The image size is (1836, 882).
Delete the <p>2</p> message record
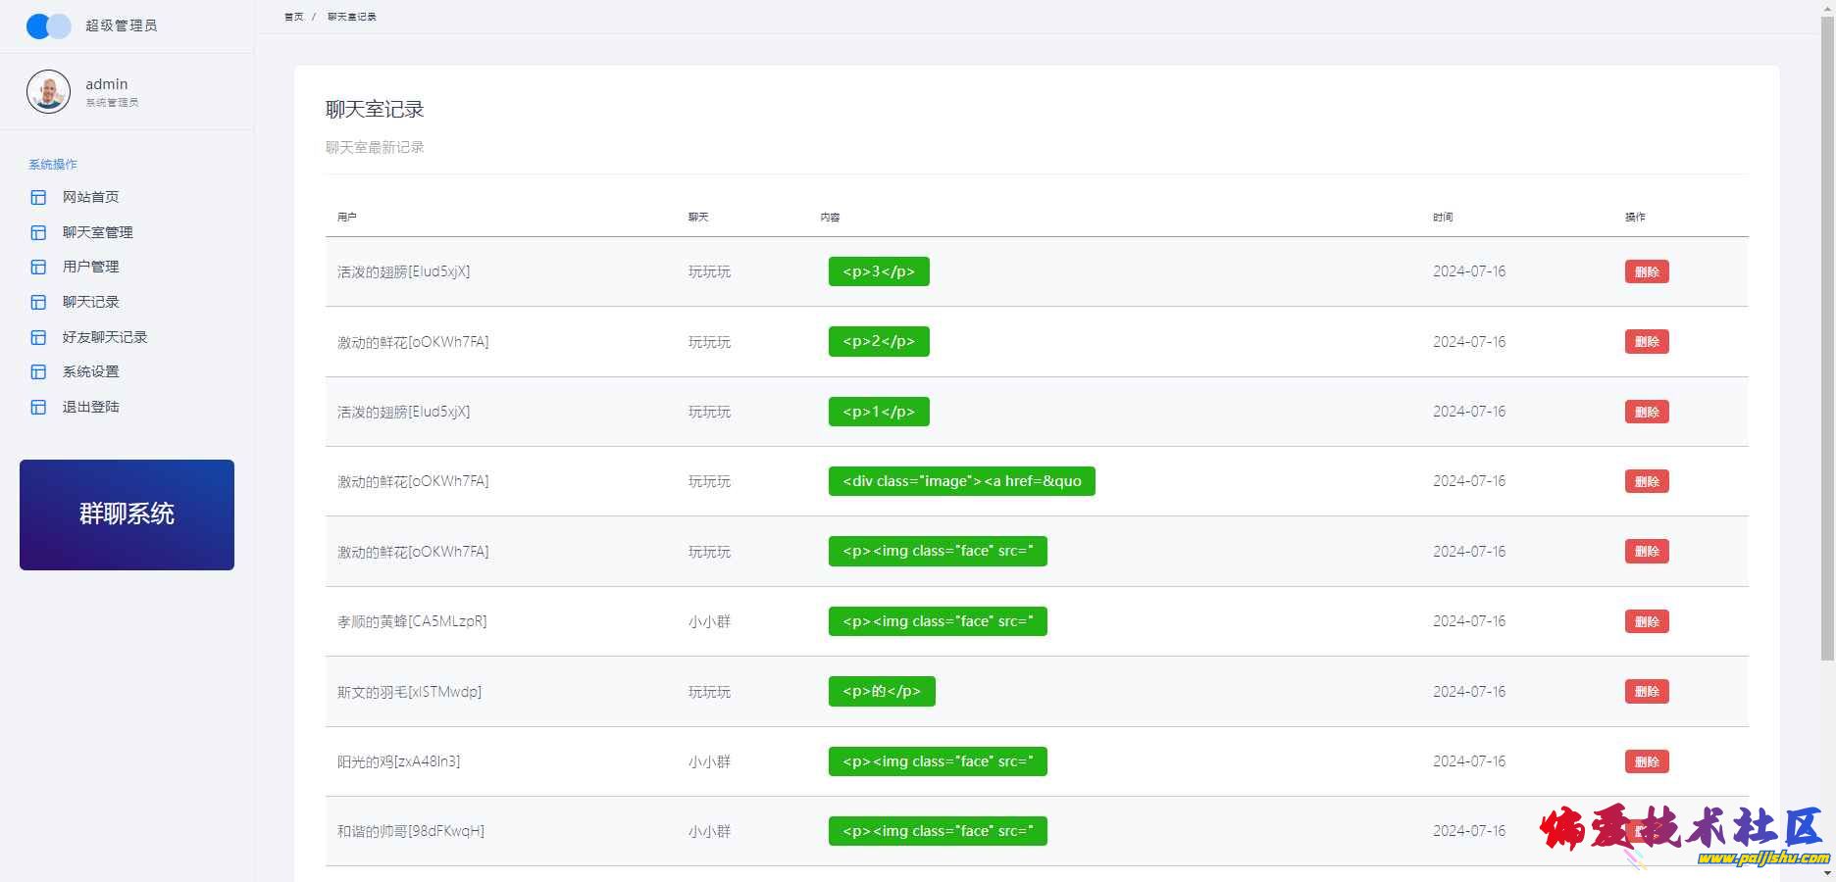1646,342
